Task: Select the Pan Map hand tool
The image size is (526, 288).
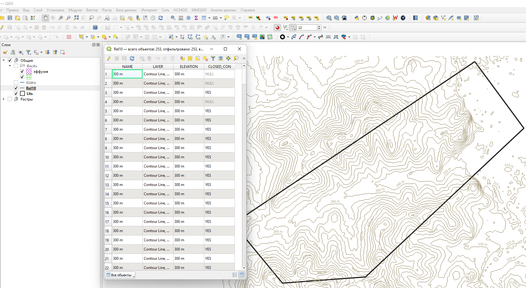Action: [x=45, y=18]
